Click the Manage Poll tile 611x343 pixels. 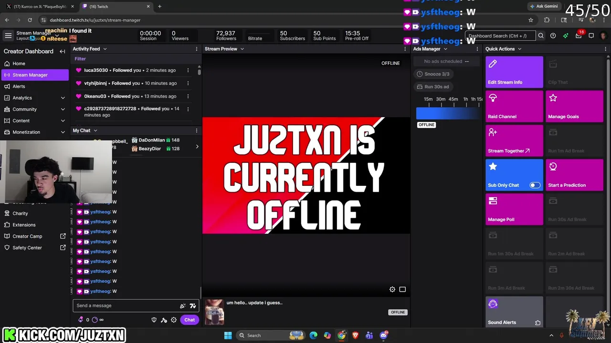(x=514, y=209)
